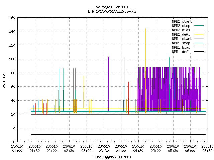Click the dense purple NPD2 start block
This screenshot has width=214, height=160.
(x=169, y=89)
